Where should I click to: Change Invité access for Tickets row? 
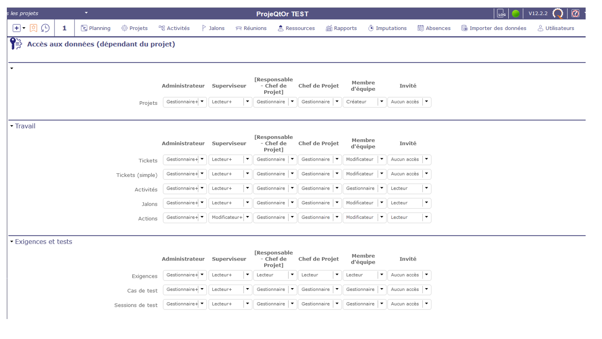pos(426,160)
